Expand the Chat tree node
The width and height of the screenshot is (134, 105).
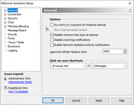(x=5, y=22)
